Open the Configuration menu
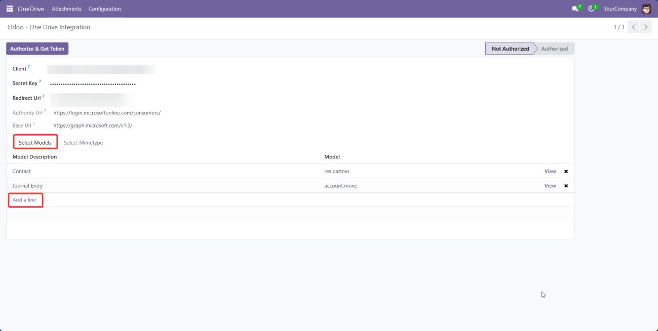Viewport: 658px width, 331px height. [104, 9]
